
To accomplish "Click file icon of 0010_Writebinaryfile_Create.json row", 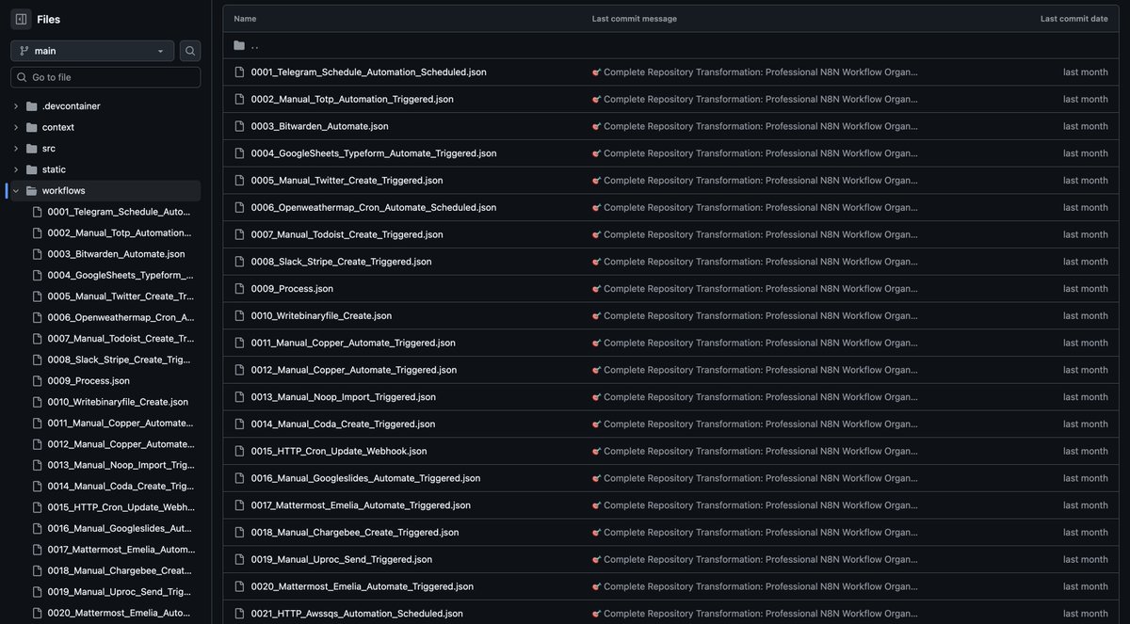I will [x=239, y=315].
